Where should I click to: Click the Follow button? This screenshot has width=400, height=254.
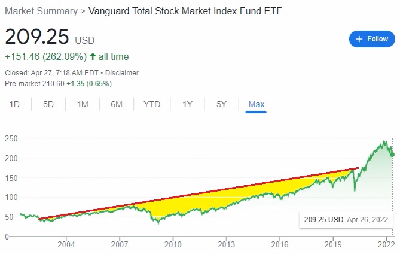372,39
